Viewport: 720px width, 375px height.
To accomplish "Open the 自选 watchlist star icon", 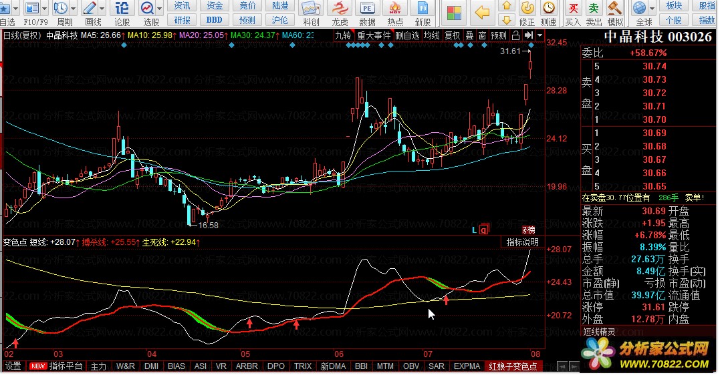I will pos(5,8).
